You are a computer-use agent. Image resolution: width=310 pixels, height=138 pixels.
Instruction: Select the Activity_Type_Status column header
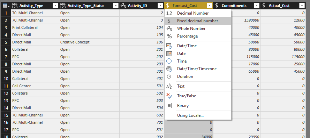point(86,6)
